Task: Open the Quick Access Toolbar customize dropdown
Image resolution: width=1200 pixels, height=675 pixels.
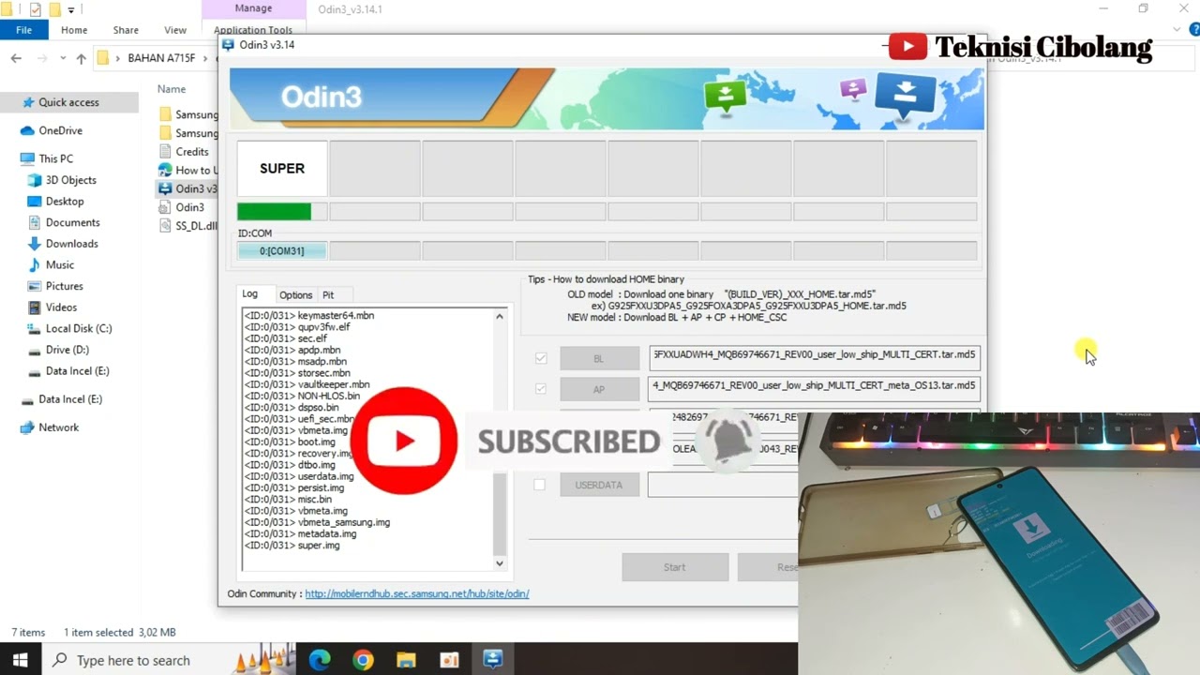Action: 71,9
